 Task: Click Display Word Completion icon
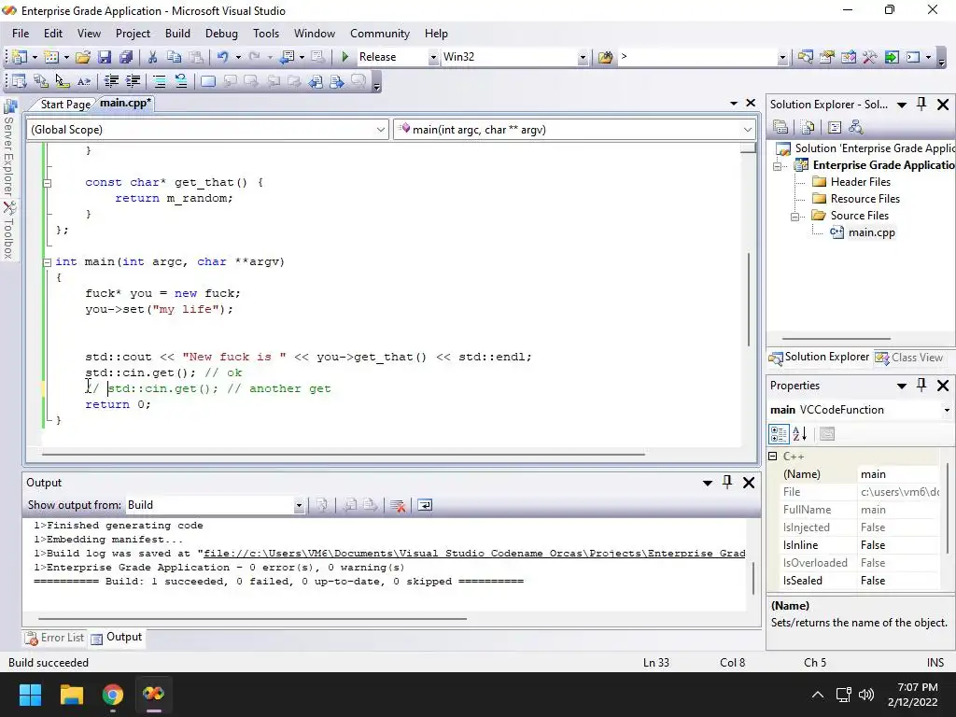[84, 81]
